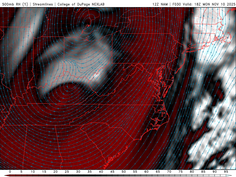The width and height of the screenshot is (236, 177).
Task: Click the 0 value on the color scale
Action: click(x=10, y=172)
